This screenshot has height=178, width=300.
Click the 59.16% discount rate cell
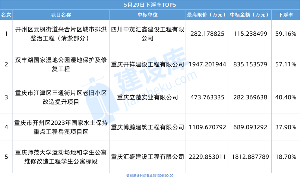click(286, 34)
